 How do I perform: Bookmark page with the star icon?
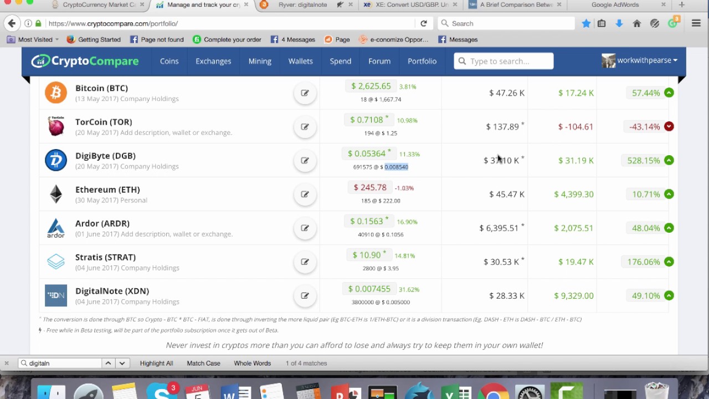coord(586,23)
